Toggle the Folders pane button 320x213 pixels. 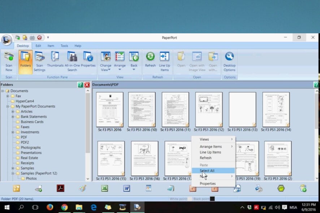(x=26, y=62)
